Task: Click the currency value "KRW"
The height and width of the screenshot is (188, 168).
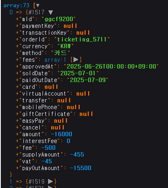Action: click(66, 46)
